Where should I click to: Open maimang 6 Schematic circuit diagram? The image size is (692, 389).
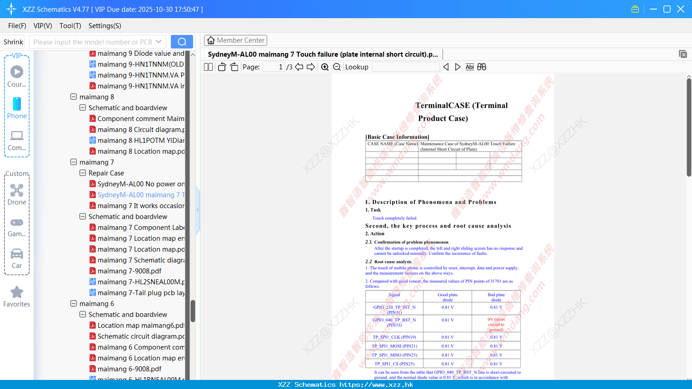[137, 336]
